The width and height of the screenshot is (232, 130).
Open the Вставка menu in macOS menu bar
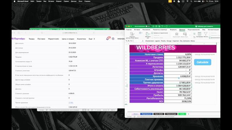51,1
